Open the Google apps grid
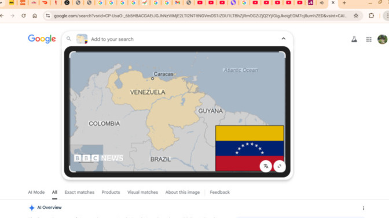389x218 pixels. coord(369,39)
